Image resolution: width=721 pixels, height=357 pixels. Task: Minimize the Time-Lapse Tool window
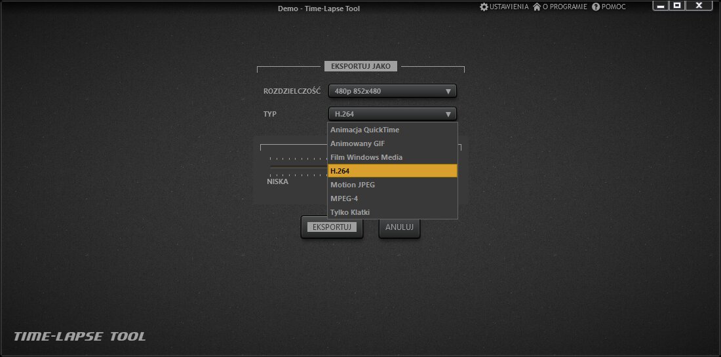(661, 6)
